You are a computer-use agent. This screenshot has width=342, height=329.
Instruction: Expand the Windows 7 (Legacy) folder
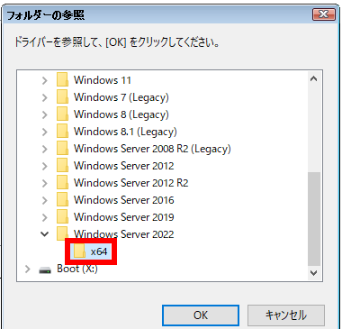(x=45, y=97)
